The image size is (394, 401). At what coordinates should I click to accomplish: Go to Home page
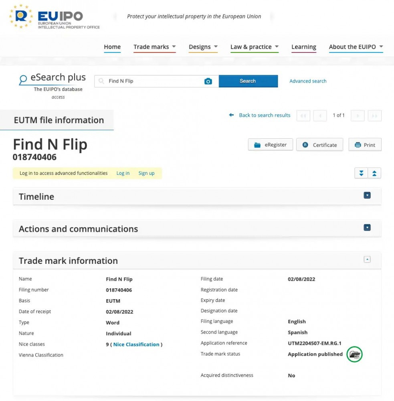pyautogui.click(x=112, y=47)
